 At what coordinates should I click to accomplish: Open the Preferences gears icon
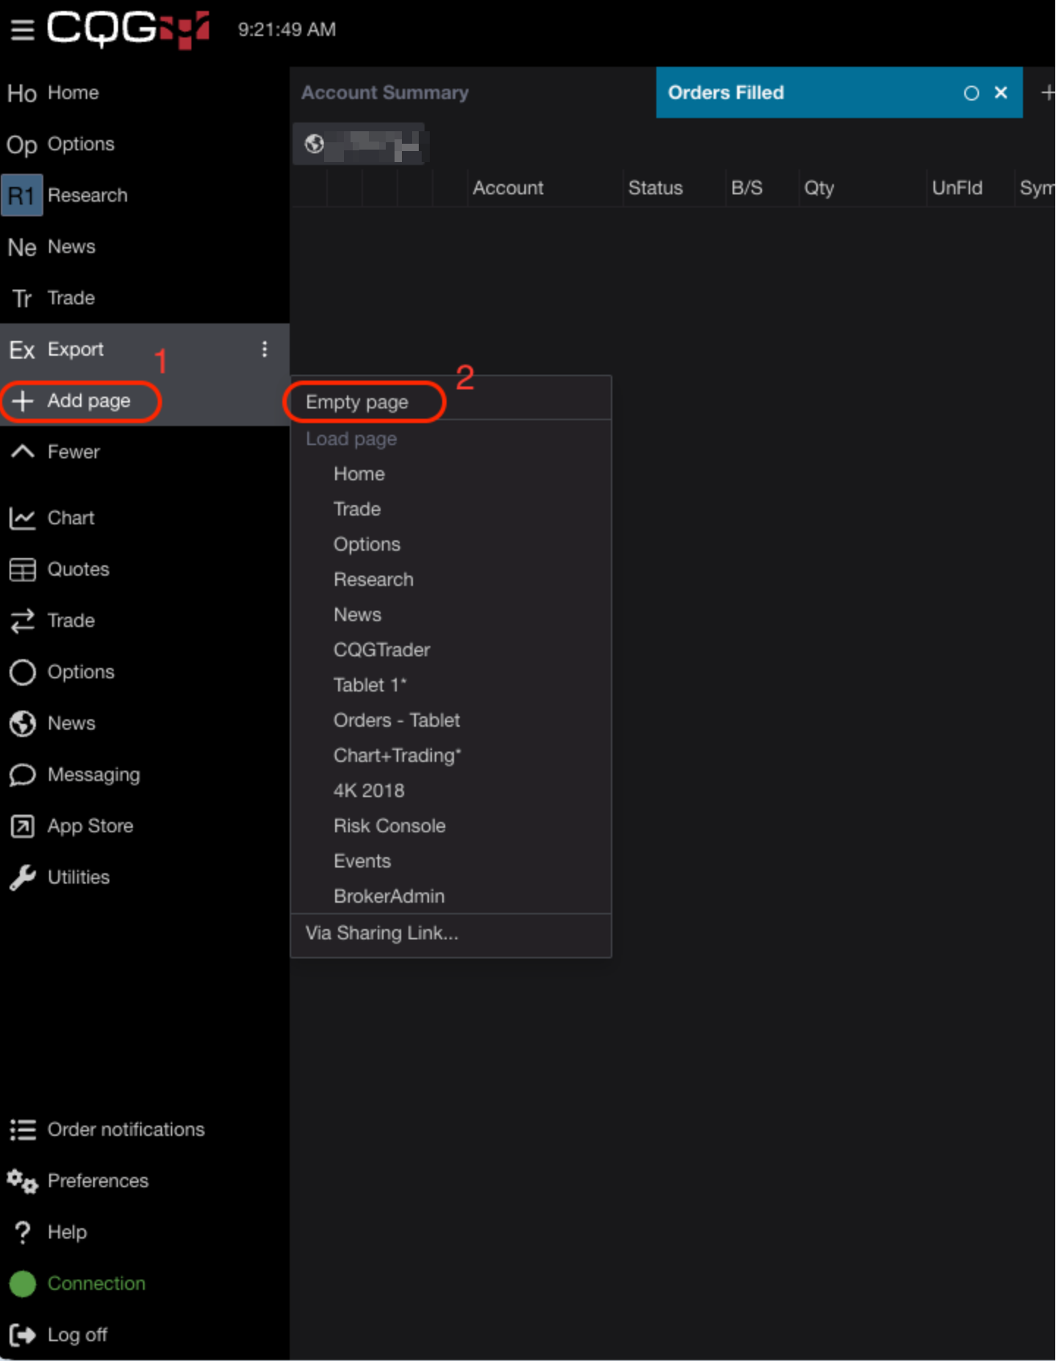[x=23, y=1181]
